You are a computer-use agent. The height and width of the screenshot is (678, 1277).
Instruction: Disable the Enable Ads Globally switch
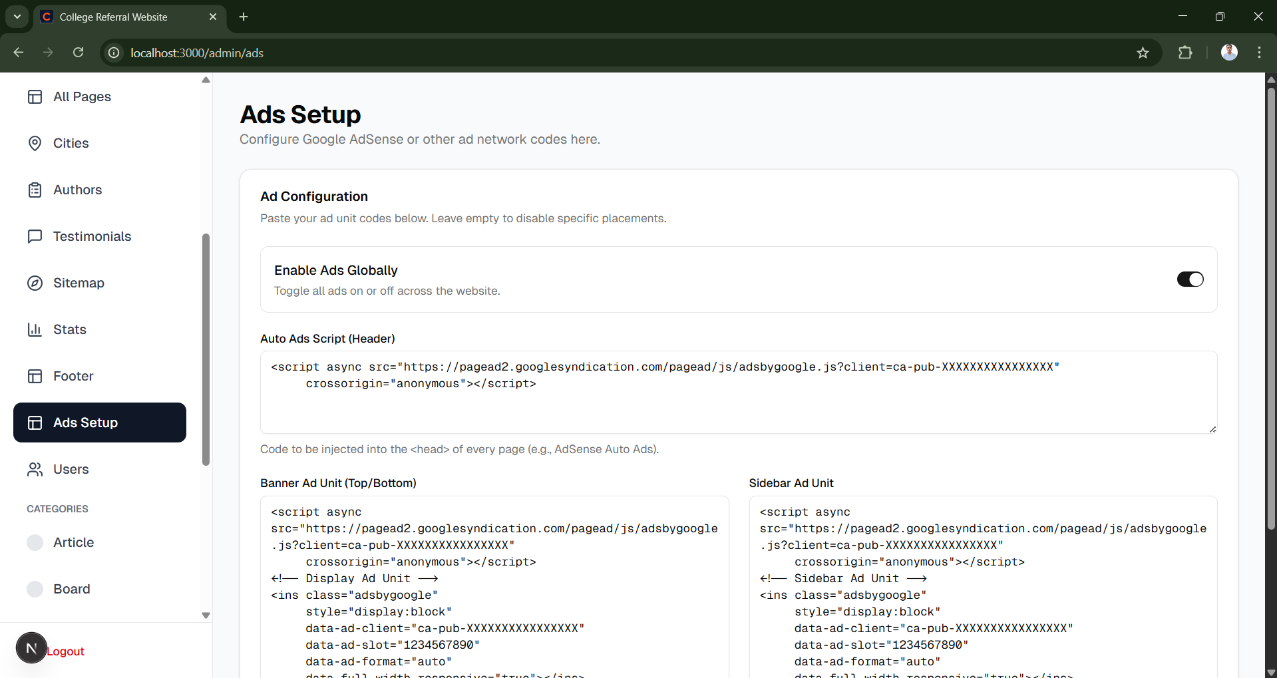click(x=1190, y=279)
